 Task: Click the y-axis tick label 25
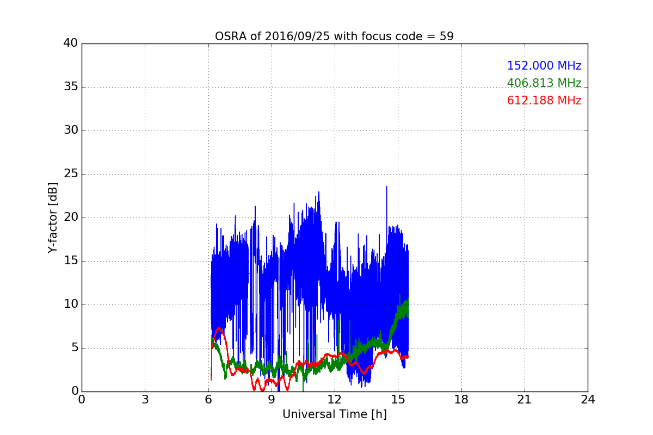pyautogui.click(x=71, y=174)
